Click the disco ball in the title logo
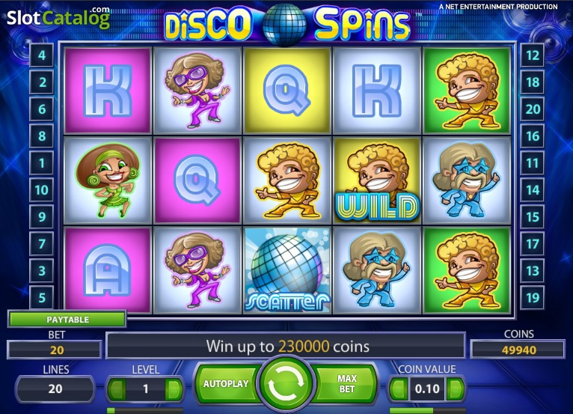 point(284,24)
